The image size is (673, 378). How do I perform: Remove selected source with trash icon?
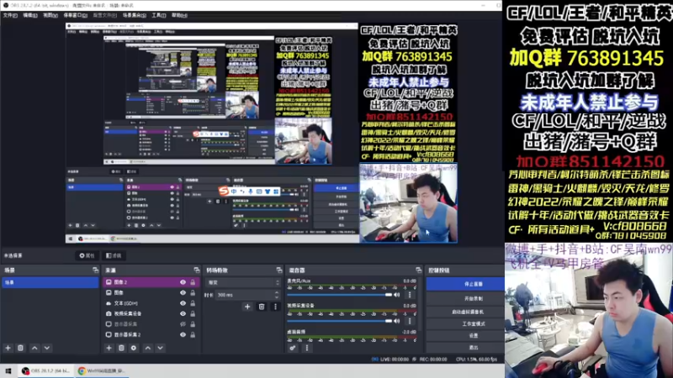point(121,348)
